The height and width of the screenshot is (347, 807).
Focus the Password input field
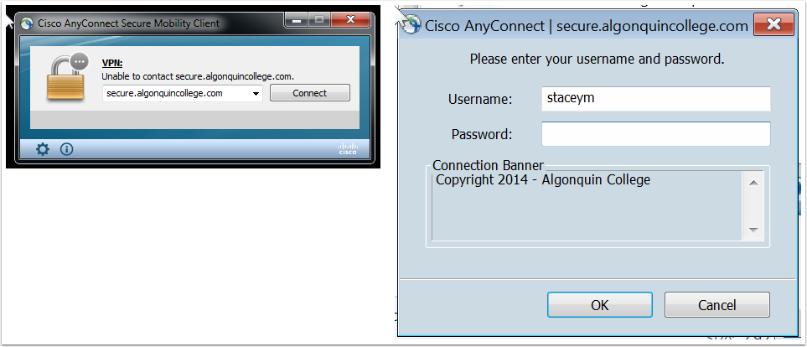655,134
